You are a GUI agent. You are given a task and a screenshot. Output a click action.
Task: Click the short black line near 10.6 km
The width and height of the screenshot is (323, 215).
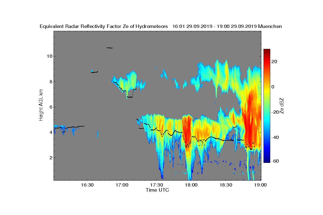click(110, 48)
